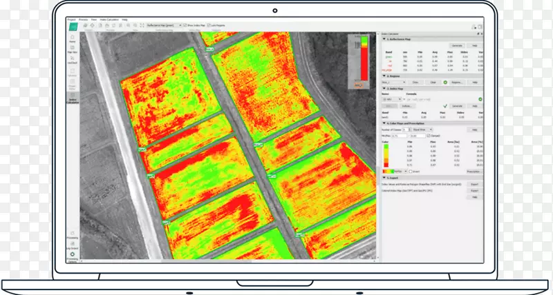Open the color palette gradient dropdown

click(395, 172)
